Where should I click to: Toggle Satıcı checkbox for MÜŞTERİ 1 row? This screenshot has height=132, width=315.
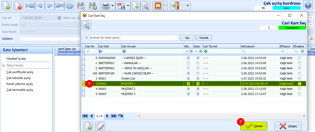point(198,84)
